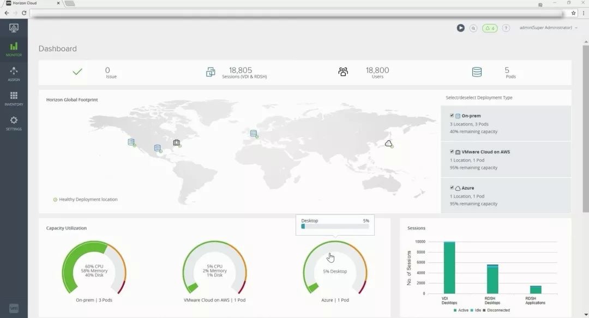Click the Europe on-prem pod map marker
The image size is (589, 318).
253,133
